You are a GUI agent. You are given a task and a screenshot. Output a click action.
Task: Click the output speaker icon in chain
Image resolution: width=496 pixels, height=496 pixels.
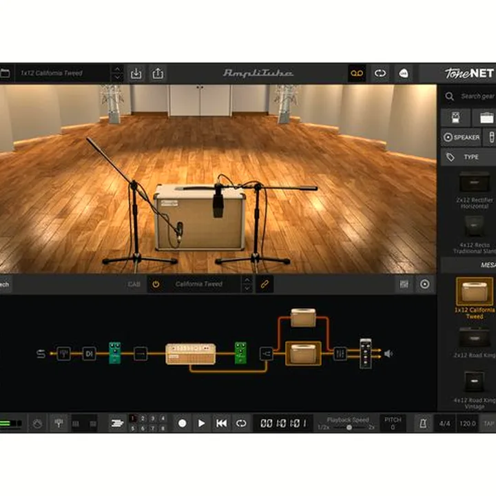(x=389, y=353)
